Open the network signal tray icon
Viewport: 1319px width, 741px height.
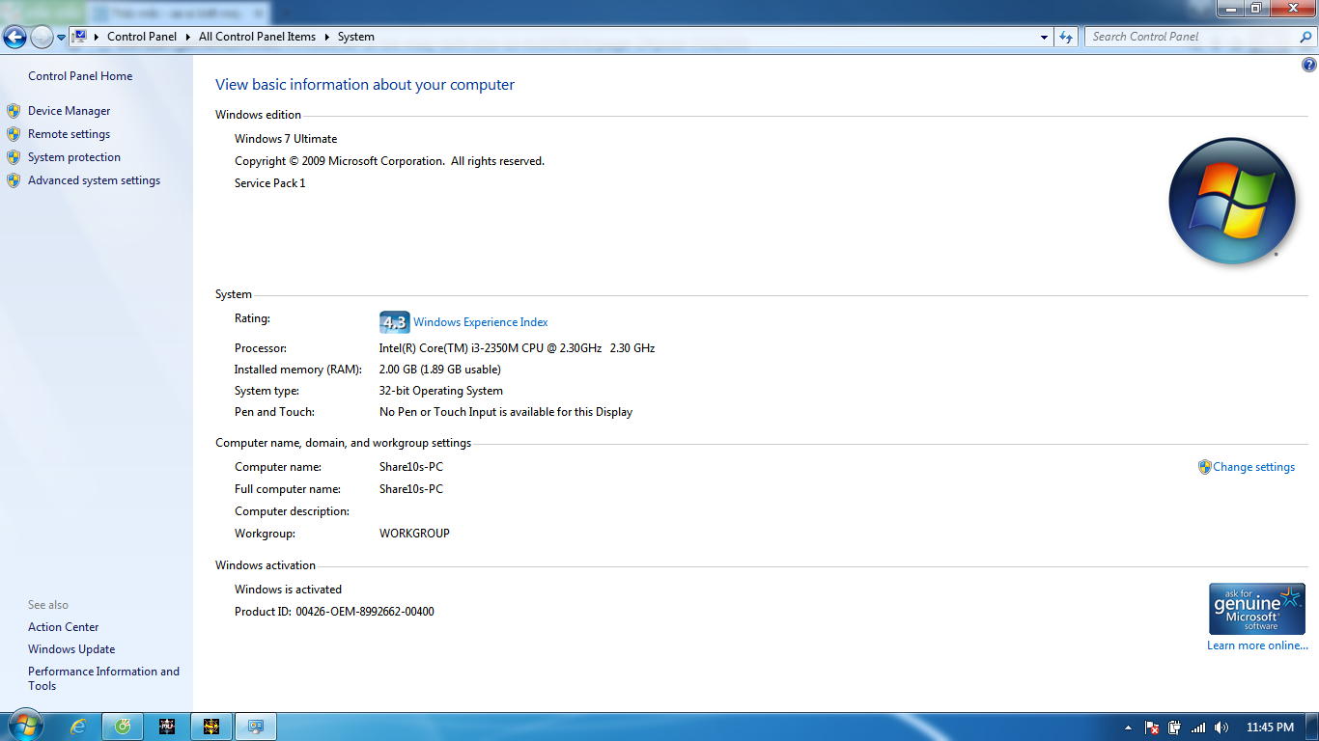[x=1198, y=727]
